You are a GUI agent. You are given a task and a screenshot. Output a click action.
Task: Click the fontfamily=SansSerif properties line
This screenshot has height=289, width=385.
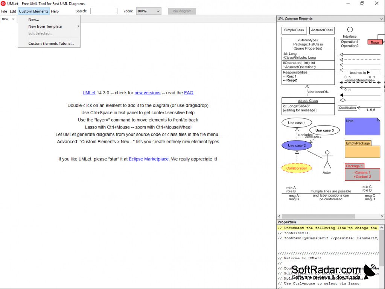coord(328,238)
